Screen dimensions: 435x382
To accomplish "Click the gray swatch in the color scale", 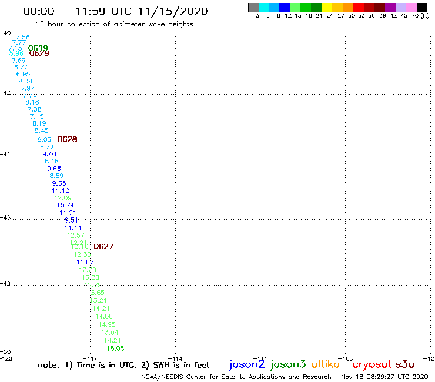I will (x=253, y=7).
